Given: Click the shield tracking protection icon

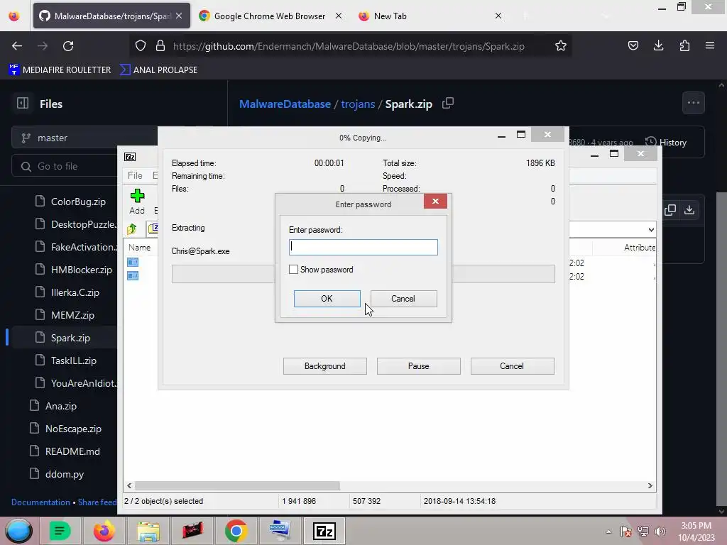Looking at the screenshot, I should pos(141,45).
